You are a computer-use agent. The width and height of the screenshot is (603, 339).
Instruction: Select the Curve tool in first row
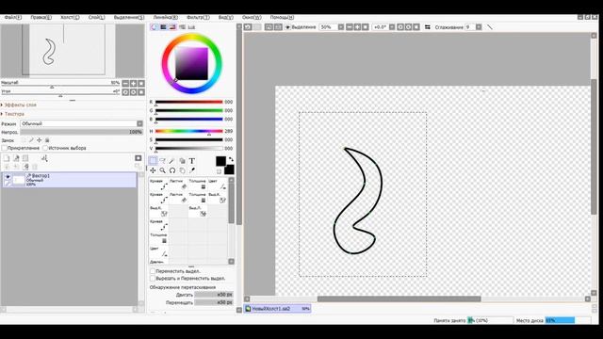(x=158, y=185)
